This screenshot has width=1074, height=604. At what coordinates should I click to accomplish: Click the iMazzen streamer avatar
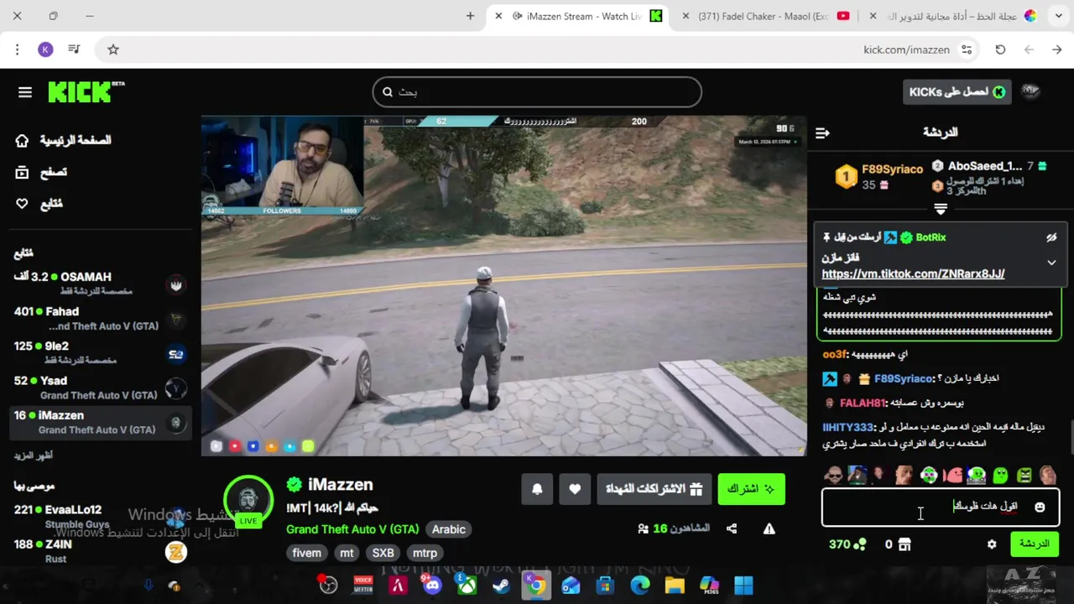pos(248,501)
